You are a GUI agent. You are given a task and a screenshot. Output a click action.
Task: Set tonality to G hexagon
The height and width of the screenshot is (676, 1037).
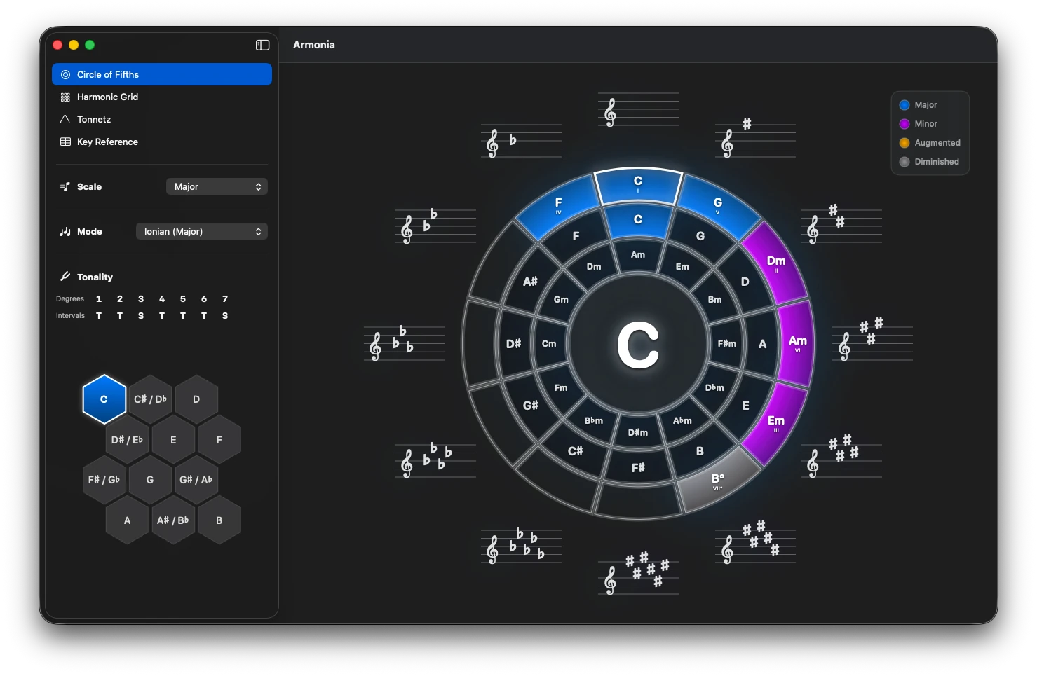(x=150, y=480)
